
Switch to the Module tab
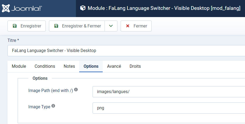pos(19,66)
